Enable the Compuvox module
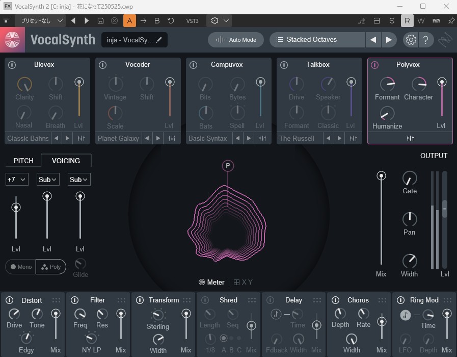 click(193, 65)
